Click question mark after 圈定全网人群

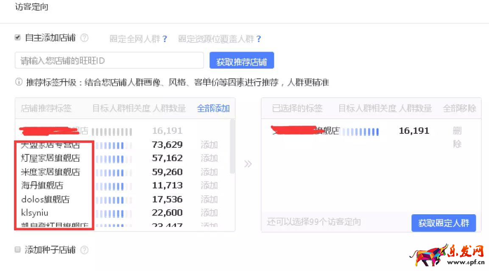point(165,39)
